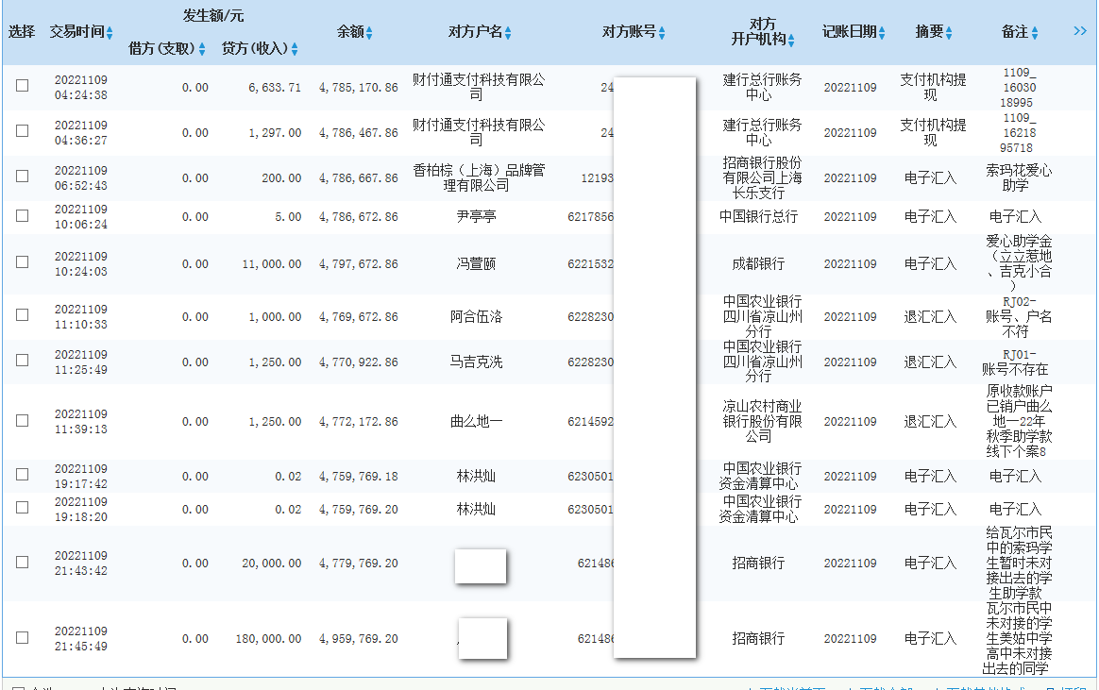
Task: Tick checkbox for 尹亭亭 transaction
Action: 23,216
